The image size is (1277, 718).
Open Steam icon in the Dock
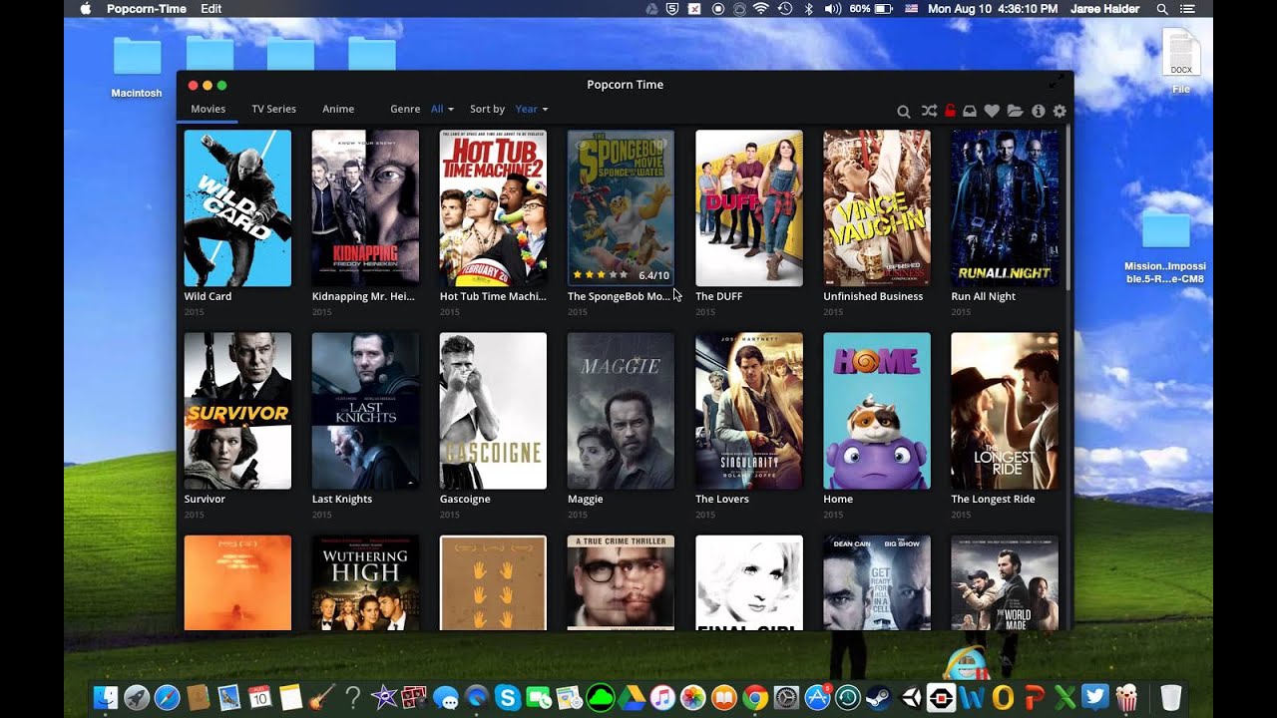coord(879,698)
